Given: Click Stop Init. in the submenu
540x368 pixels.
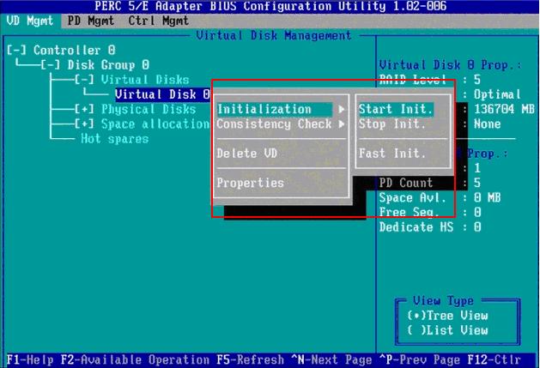Looking at the screenshot, I should 392,124.
